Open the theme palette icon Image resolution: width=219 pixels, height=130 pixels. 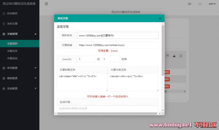coord(189,4)
